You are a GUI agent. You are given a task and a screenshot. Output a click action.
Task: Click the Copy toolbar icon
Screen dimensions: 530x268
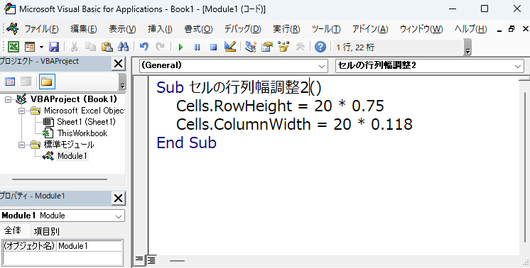click(90, 47)
